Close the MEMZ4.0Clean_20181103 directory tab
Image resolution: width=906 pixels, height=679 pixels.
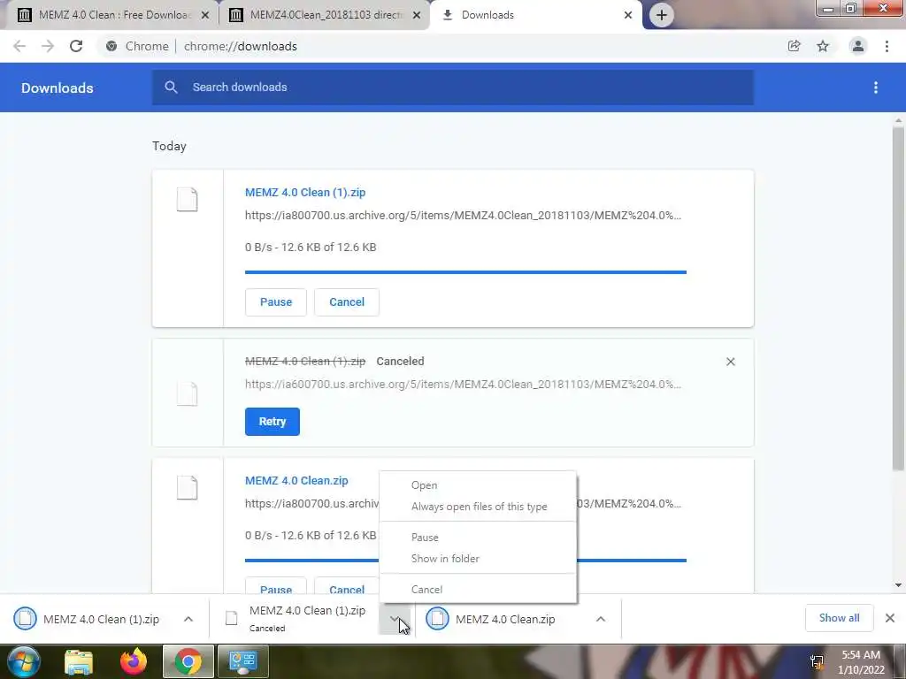click(417, 15)
